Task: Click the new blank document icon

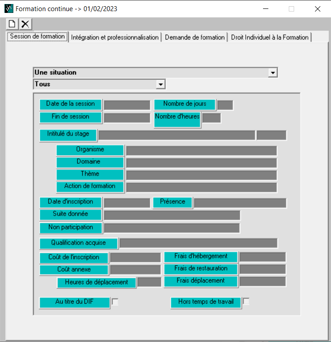Action: (x=12, y=24)
